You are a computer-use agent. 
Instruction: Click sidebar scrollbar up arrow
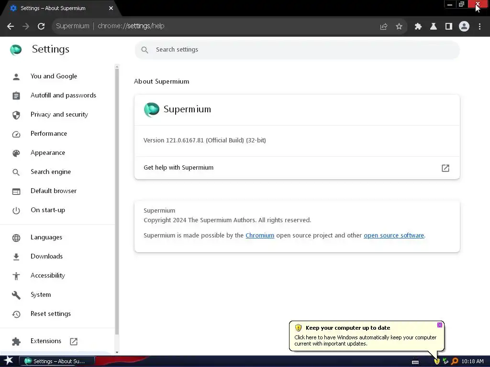coord(117,66)
